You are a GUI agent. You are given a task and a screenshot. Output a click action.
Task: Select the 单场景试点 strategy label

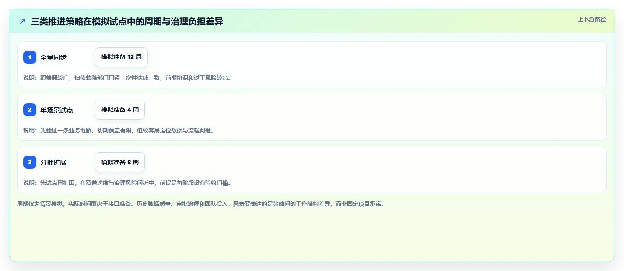[57, 110]
